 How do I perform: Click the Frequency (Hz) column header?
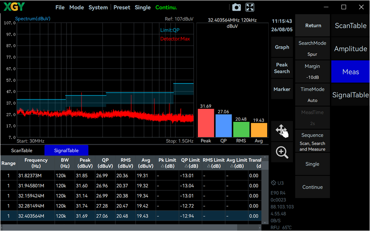click(36, 163)
